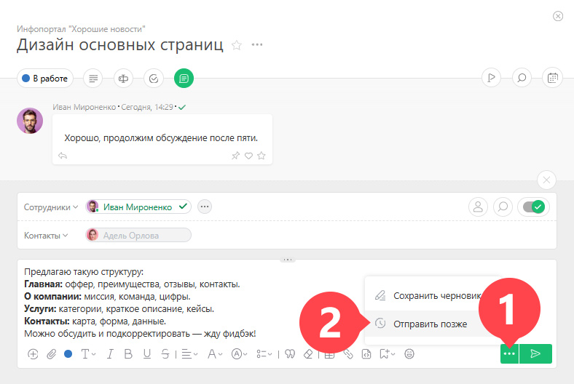The width and height of the screenshot is (574, 384).
Task: Open comment search magnifier in the header
Action: point(522,78)
